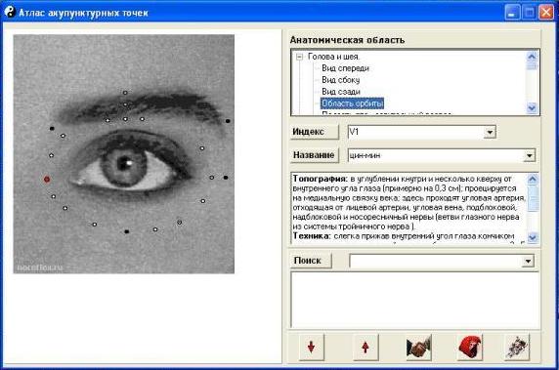Select the highlighted Область орбиты item
This screenshot has width=559, height=370.
click(352, 103)
